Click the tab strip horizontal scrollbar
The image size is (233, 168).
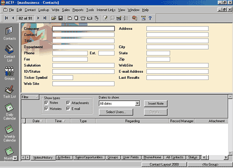point(215,157)
